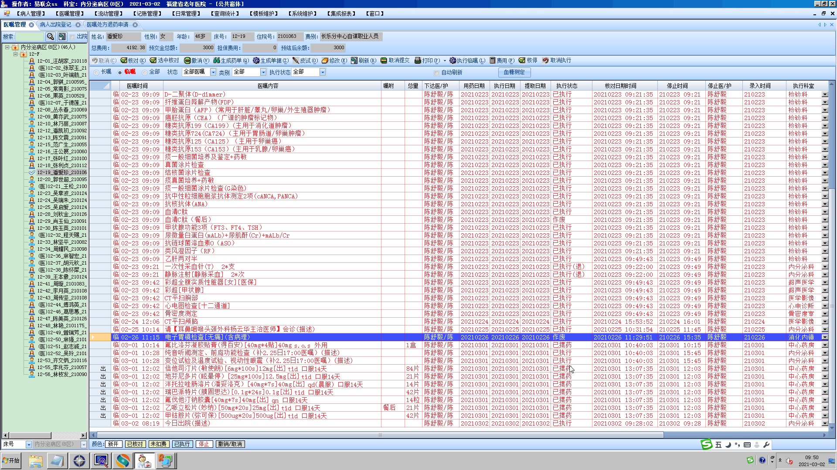Screen dimensions: 837x470
Task: Click the 血糖测定 button
Action: click(x=514, y=72)
